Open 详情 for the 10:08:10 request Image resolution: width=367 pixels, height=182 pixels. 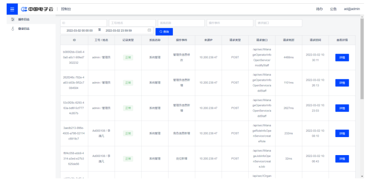pyautogui.click(x=342, y=133)
